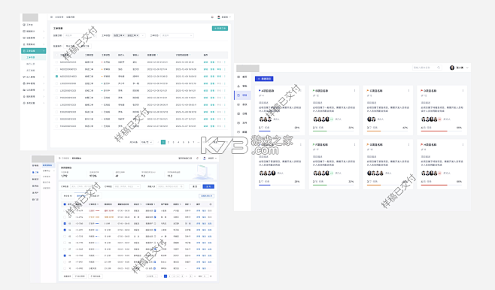Click the search field in cards window header
This screenshot has width=495, height=290.
pyautogui.click(x=427, y=68)
